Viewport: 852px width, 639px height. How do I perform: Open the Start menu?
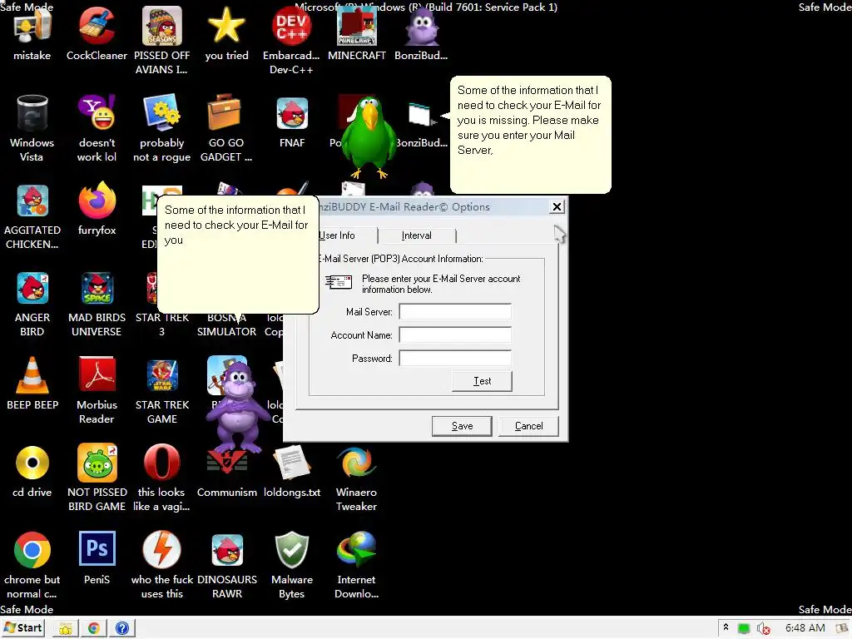coord(22,628)
